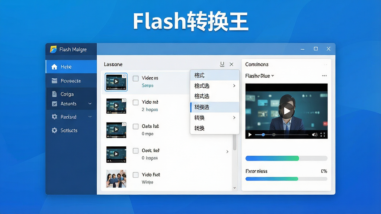Maximize the Flash Malgre window

(316, 49)
